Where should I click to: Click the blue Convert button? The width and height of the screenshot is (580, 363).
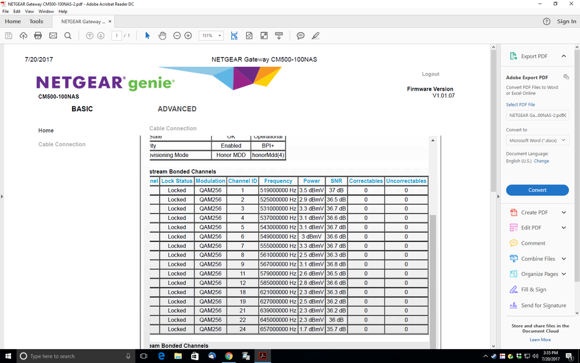pyautogui.click(x=537, y=190)
